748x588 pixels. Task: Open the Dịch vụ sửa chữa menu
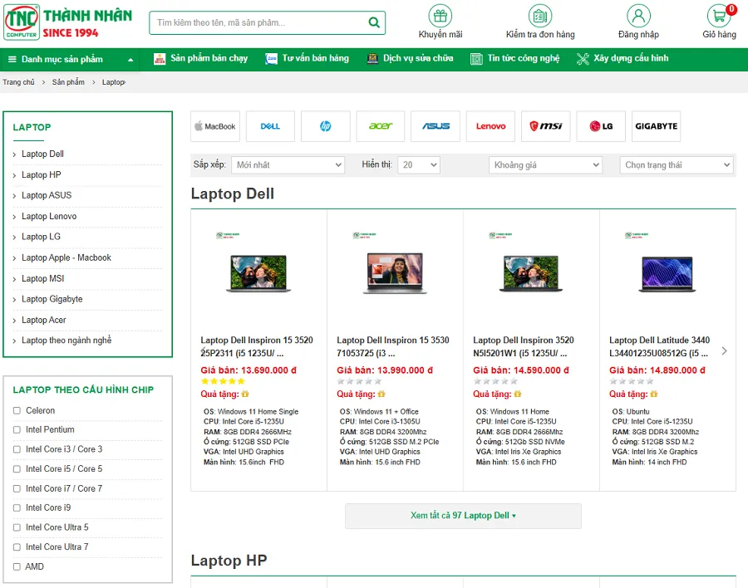pos(418,59)
